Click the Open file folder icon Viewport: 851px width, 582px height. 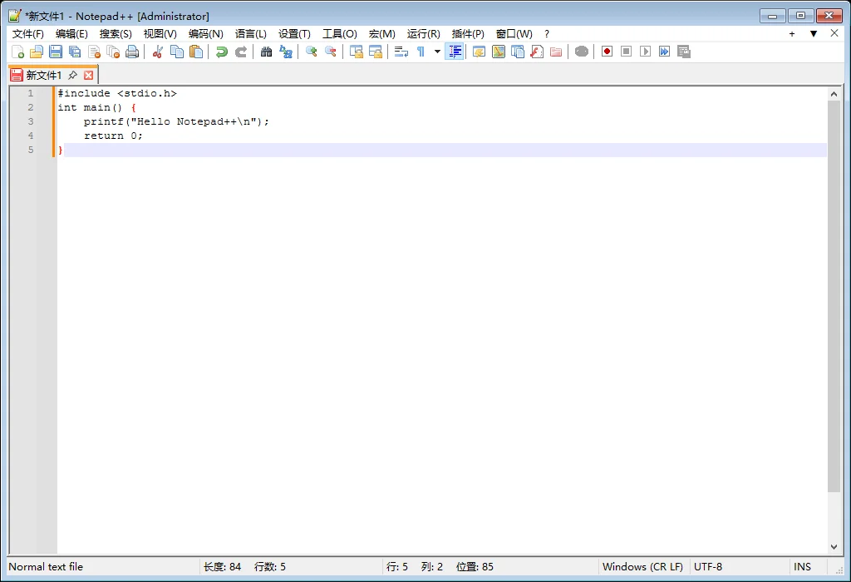point(37,52)
